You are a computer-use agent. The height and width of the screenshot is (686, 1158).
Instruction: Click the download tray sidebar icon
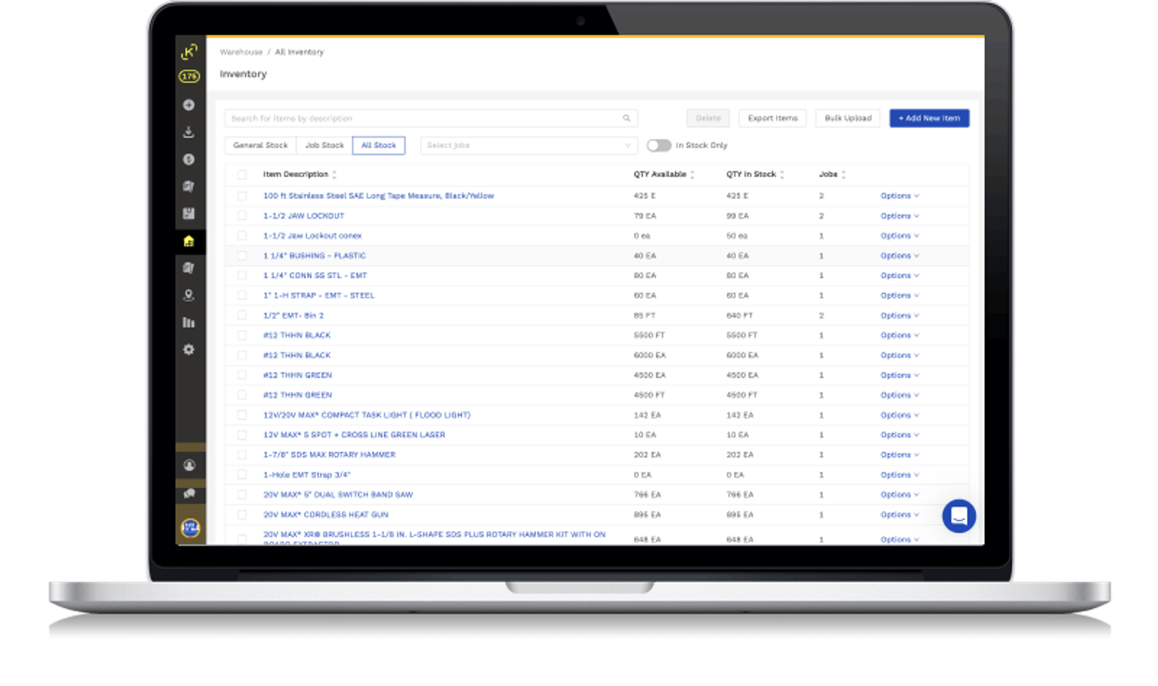pyautogui.click(x=189, y=133)
